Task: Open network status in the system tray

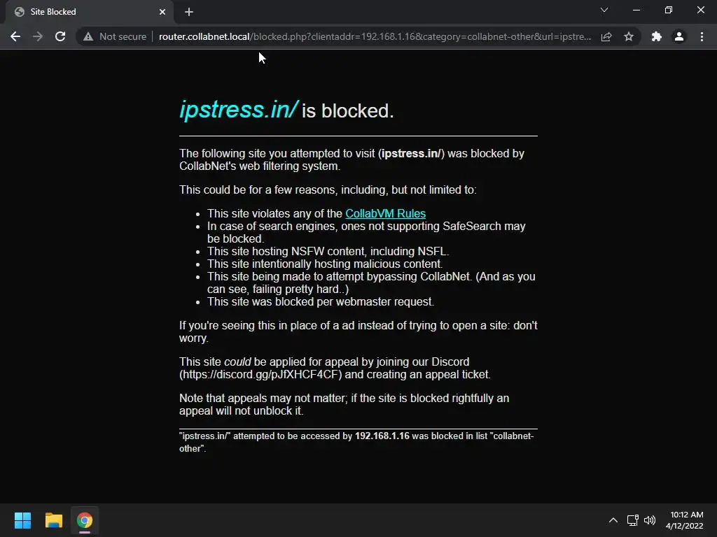Action: [x=632, y=520]
